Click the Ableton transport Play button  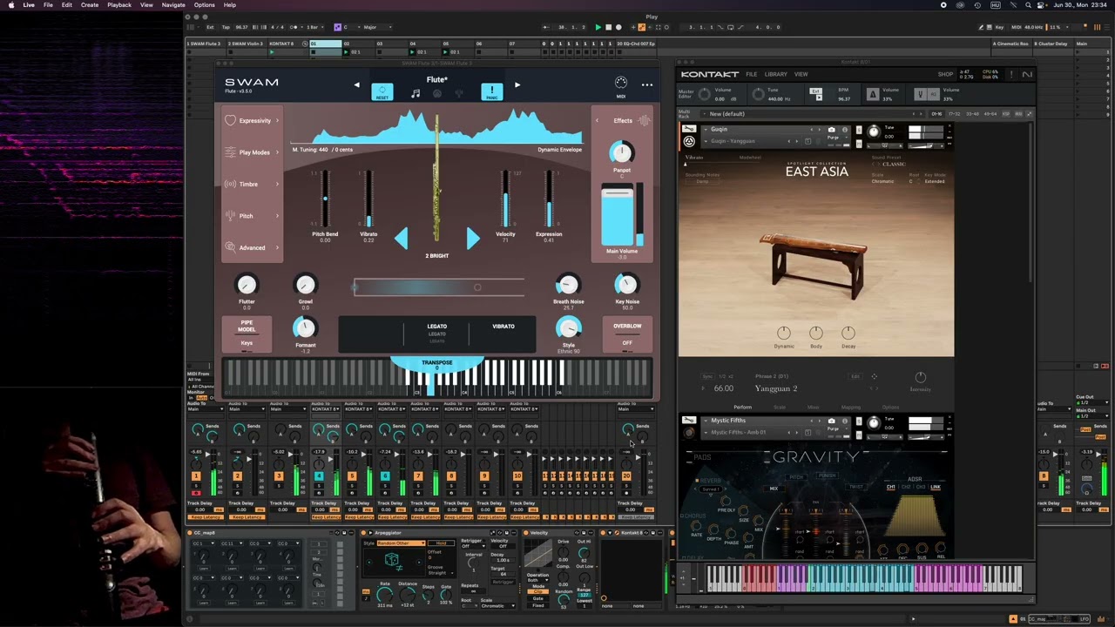(598, 27)
